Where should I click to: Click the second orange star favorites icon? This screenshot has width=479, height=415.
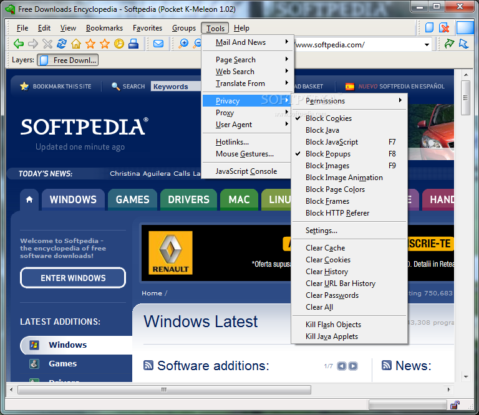[x=105, y=44]
